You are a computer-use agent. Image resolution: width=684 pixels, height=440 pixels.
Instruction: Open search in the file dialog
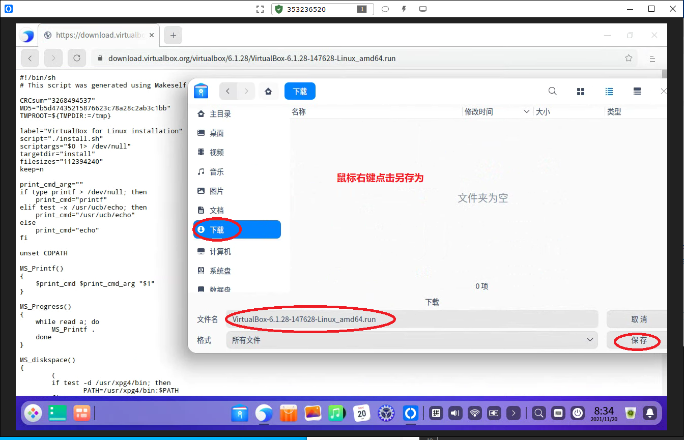click(552, 92)
